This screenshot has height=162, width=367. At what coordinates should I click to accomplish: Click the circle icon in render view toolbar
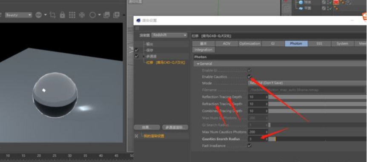(x=93, y=15)
